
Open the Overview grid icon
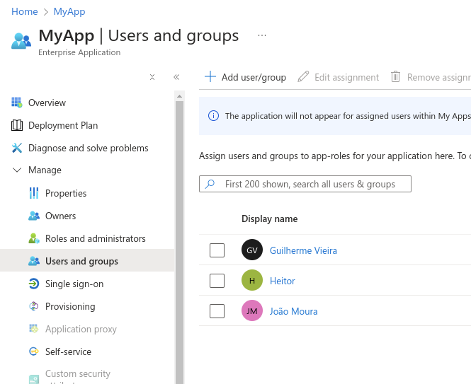point(17,103)
